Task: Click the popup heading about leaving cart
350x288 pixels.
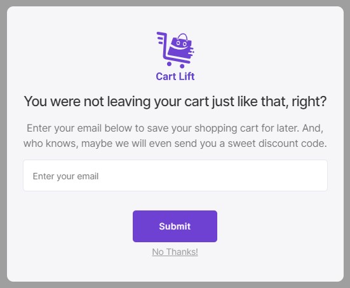Action: click(175, 102)
